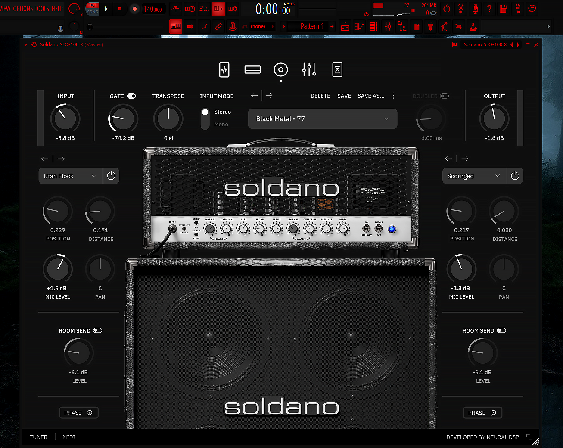The width and height of the screenshot is (563, 448).
Task: Open the amp head section icon
Action: pyautogui.click(x=252, y=70)
